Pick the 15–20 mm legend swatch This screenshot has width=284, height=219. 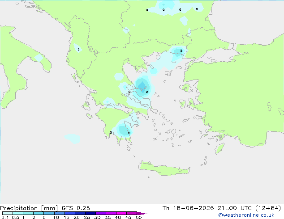pyautogui.click(x=70, y=213)
